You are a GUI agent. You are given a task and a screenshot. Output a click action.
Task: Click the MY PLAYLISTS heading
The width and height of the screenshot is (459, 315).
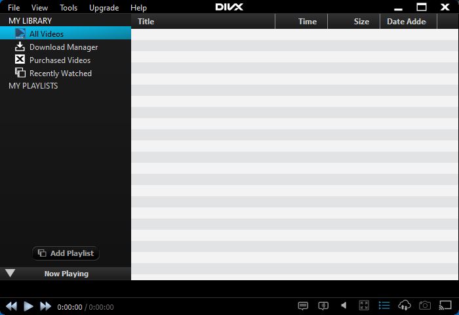pos(33,86)
